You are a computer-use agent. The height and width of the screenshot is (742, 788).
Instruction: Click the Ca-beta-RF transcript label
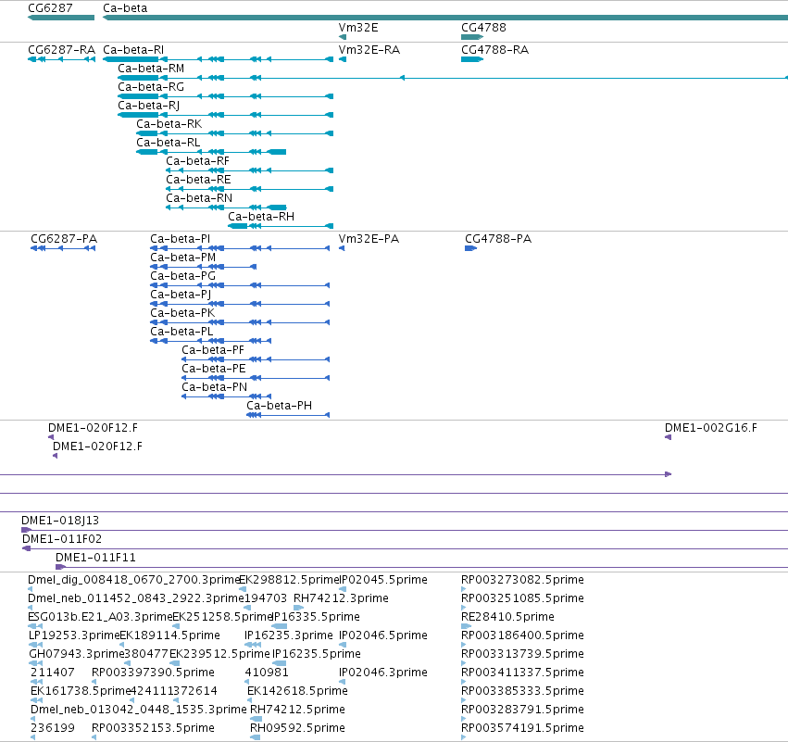pos(197,161)
